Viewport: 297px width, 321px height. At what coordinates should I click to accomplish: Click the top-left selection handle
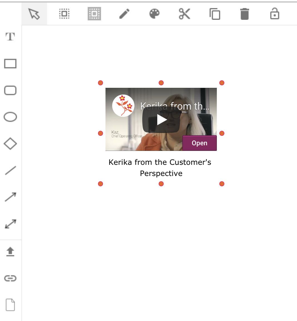click(100, 83)
